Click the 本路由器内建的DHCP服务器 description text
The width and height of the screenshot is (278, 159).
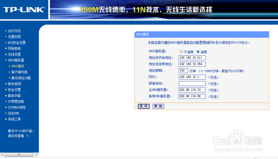click(x=199, y=43)
